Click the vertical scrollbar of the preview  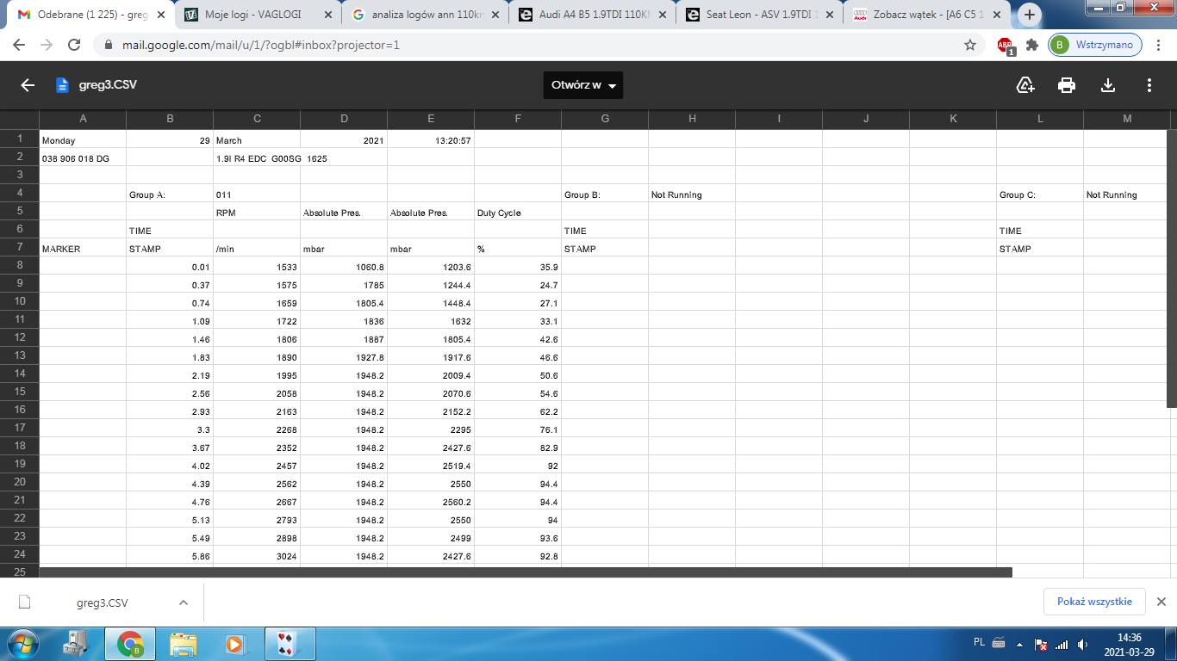tap(1172, 269)
